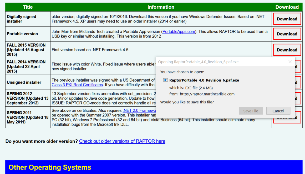Download the Portable version
305x174 pixels.
287,34
